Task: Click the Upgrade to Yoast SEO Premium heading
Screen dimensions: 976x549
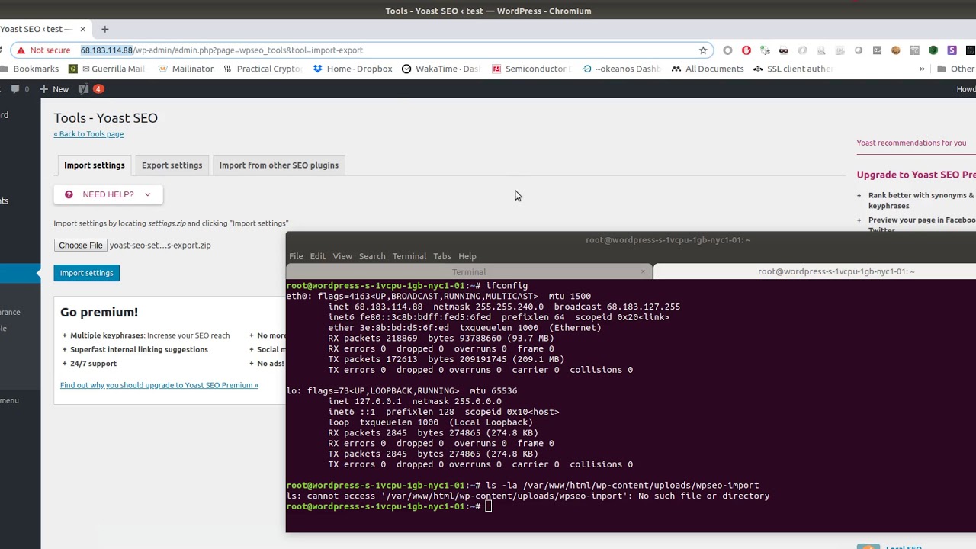Action: [x=916, y=175]
